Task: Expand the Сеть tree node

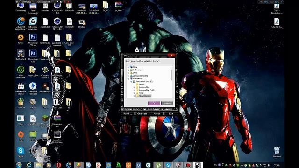Action: (x=128, y=67)
